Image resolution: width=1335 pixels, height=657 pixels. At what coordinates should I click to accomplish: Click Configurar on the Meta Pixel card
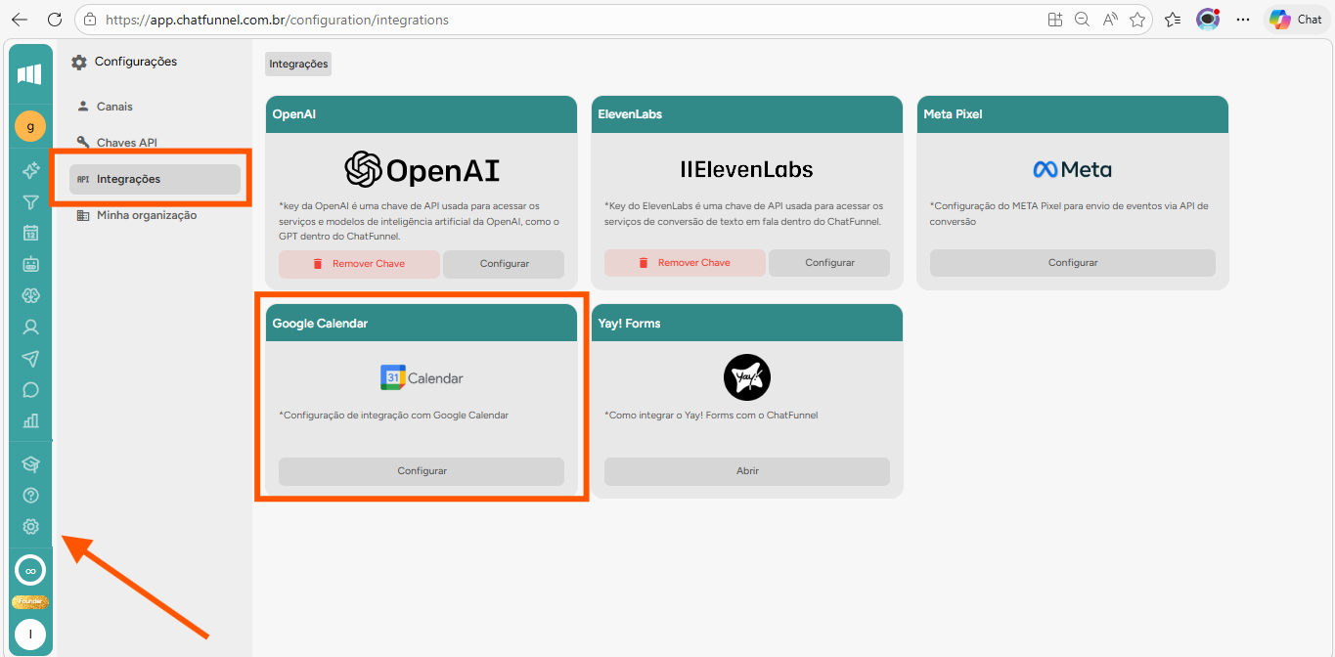1073,263
